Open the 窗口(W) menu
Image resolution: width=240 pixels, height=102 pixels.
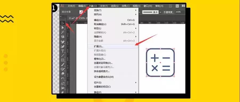click(148, 6)
